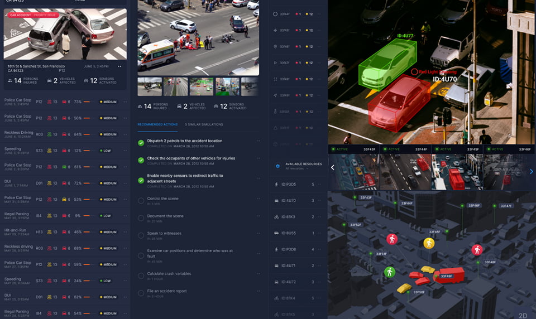Go to previous camera feeds with left arrow

pos(333,168)
